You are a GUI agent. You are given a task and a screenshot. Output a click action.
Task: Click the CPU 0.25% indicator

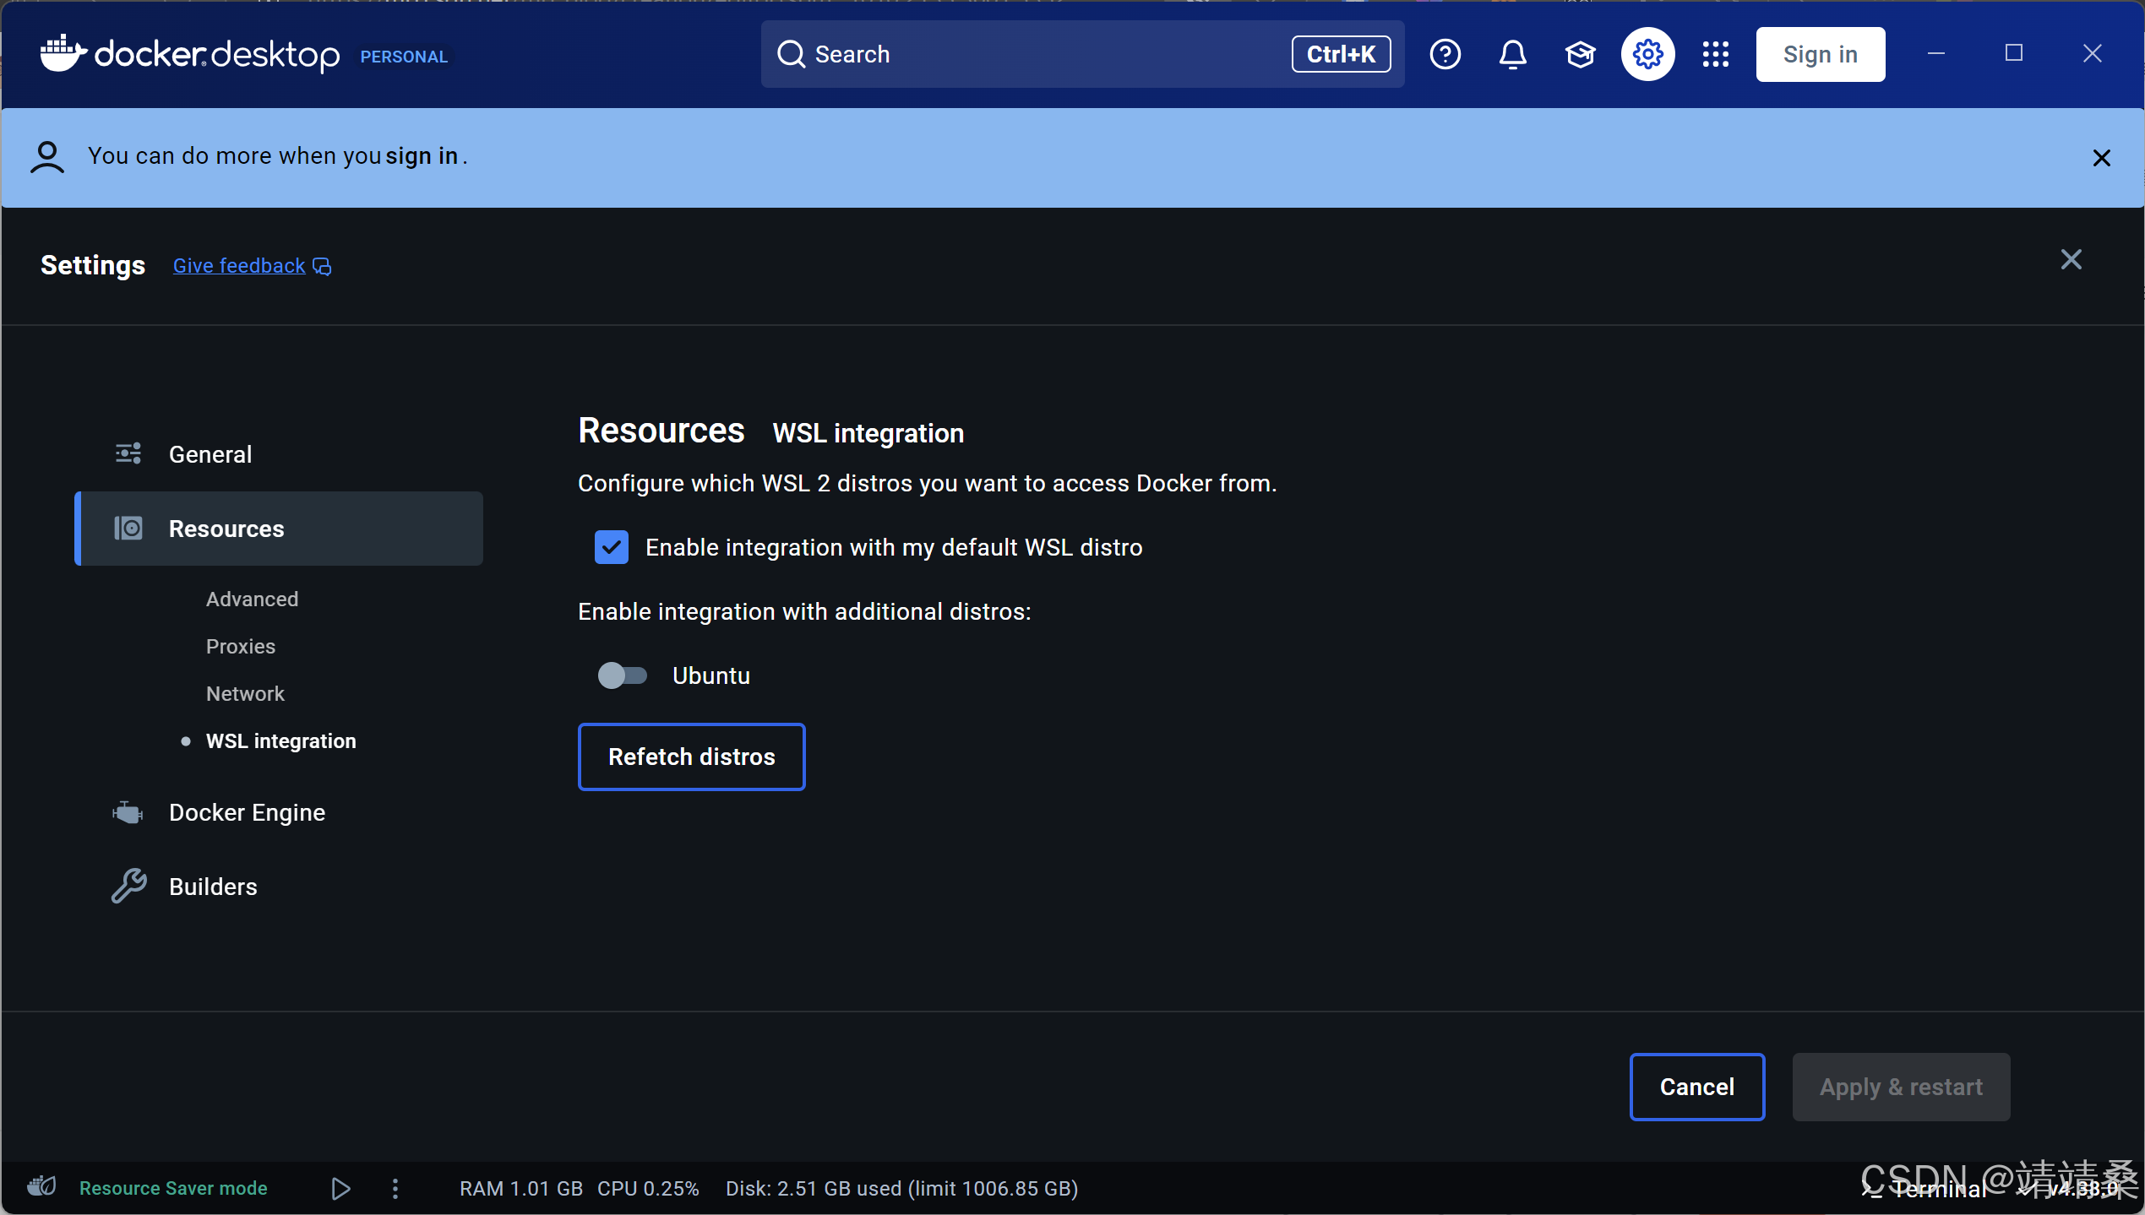[648, 1189]
